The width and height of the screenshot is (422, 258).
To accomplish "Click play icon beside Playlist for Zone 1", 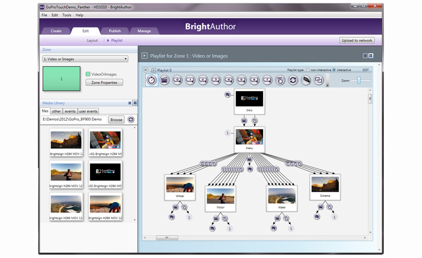I will pyautogui.click(x=145, y=56).
